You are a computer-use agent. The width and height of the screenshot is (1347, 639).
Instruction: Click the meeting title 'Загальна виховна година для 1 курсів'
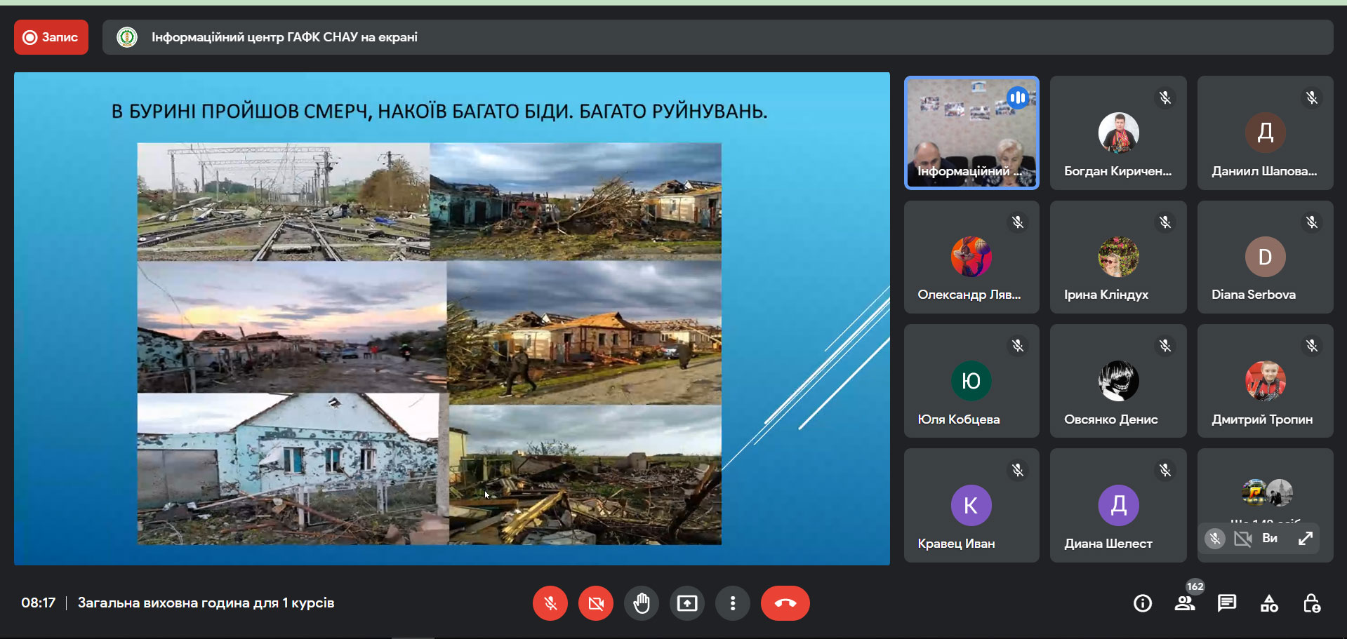(x=206, y=603)
